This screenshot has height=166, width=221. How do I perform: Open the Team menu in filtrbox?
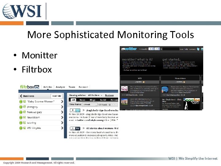tap(72, 87)
